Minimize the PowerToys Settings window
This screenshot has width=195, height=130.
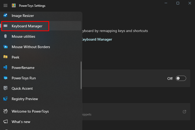166,3
